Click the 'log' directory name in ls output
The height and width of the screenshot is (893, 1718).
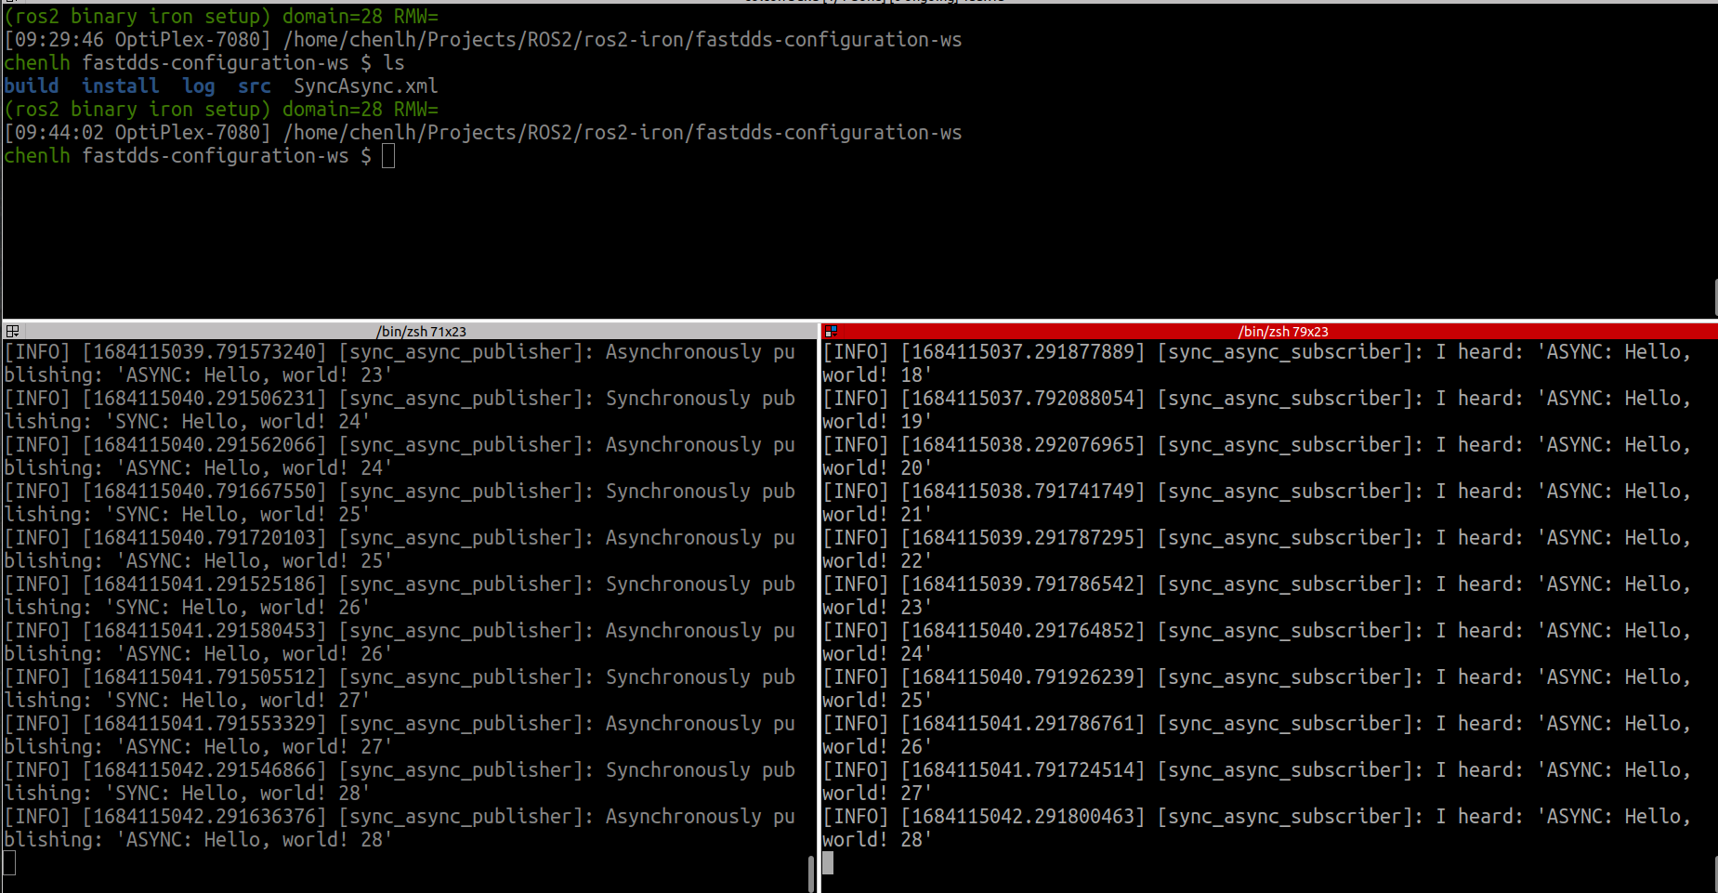click(199, 86)
